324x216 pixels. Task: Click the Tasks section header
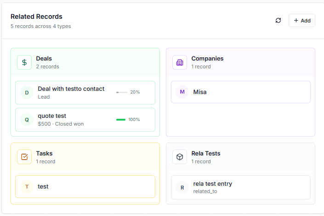click(x=44, y=154)
